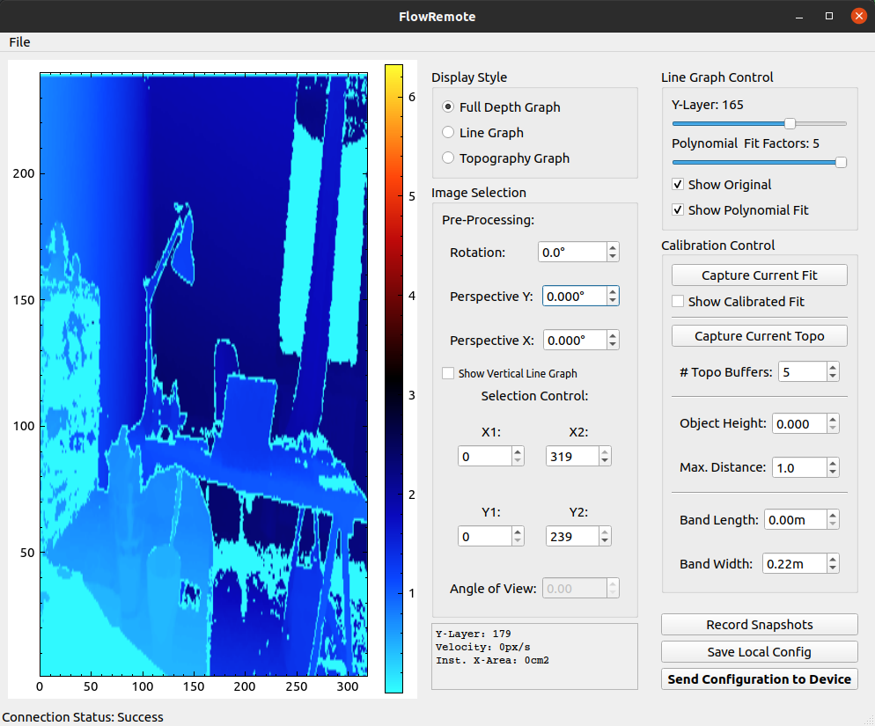This screenshot has height=726, width=875.
Task: Select the Line Graph display style
Action: click(x=449, y=133)
